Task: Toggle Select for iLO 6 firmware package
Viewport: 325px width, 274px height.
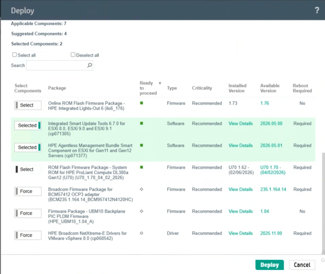Action: pos(28,105)
